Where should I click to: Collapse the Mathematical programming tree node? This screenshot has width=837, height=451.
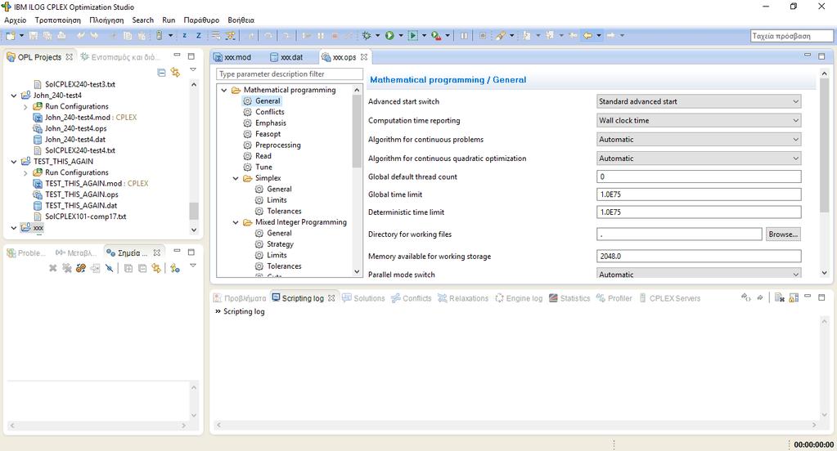(224, 90)
